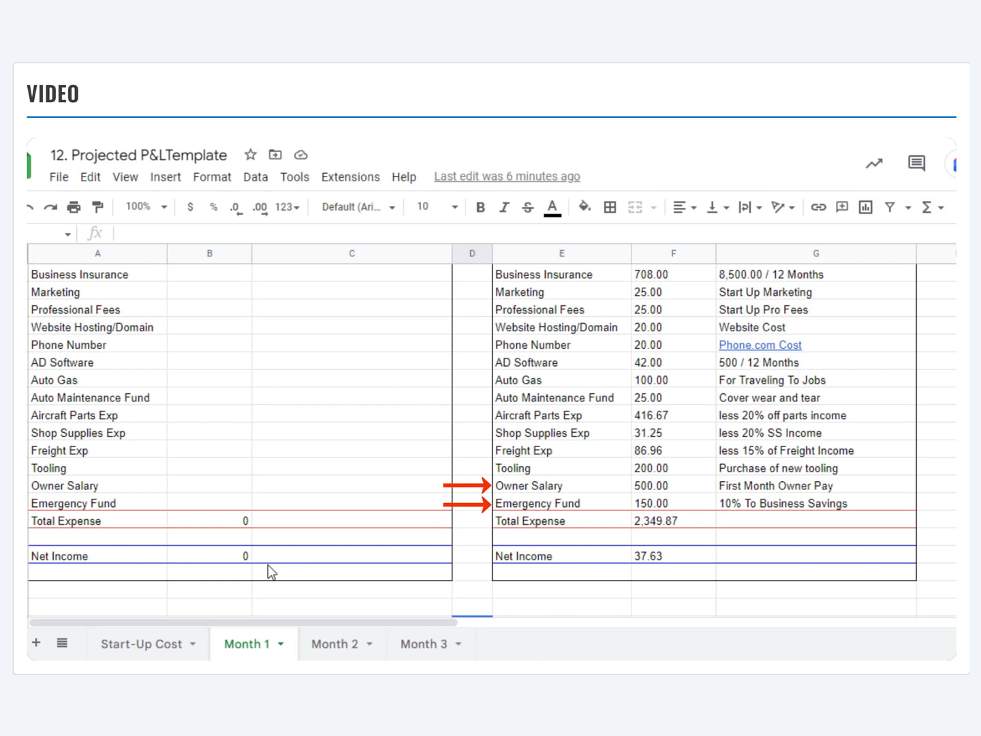The width and height of the screenshot is (981, 736).
Task: Format selection as currency
Action: (190, 207)
